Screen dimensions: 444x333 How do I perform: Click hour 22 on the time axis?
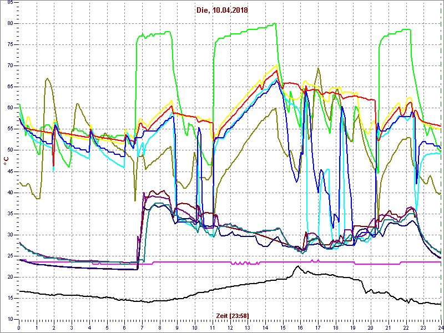(x=406, y=327)
